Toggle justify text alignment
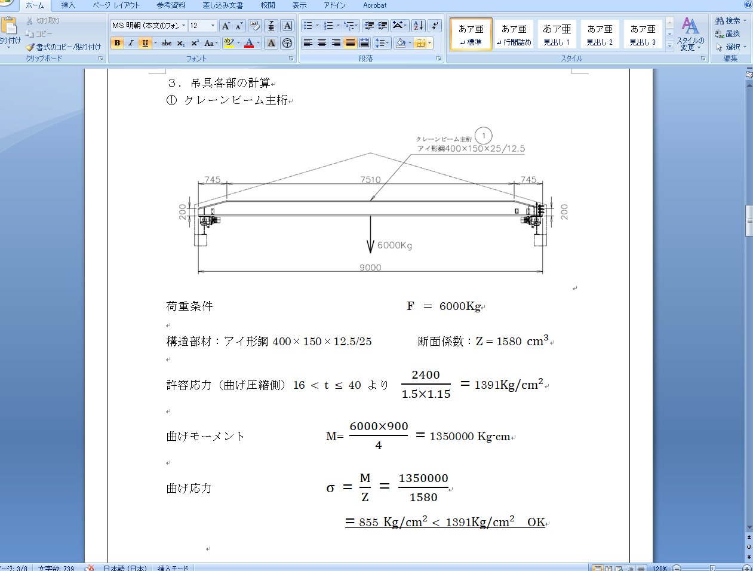 coord(351,43)
